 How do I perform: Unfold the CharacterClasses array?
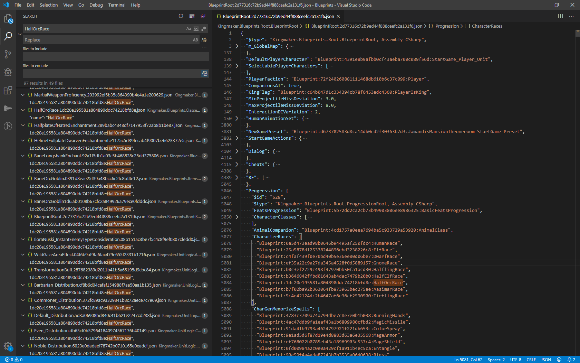click(x=237, y=217)
